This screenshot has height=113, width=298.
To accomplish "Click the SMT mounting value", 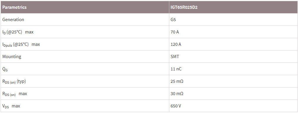I will 175,57.
